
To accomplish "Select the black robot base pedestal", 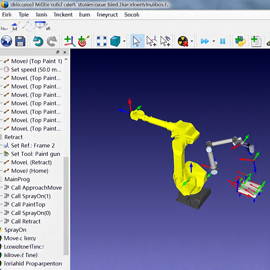I will tap(194, 199).
